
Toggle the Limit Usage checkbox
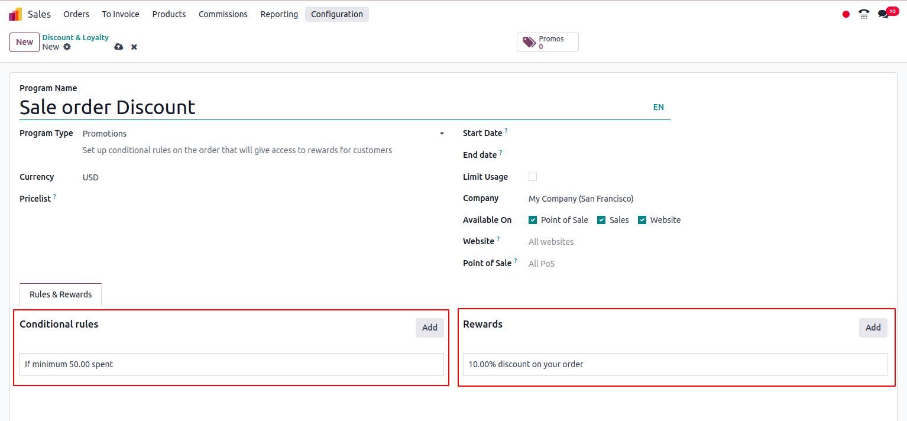533,177
